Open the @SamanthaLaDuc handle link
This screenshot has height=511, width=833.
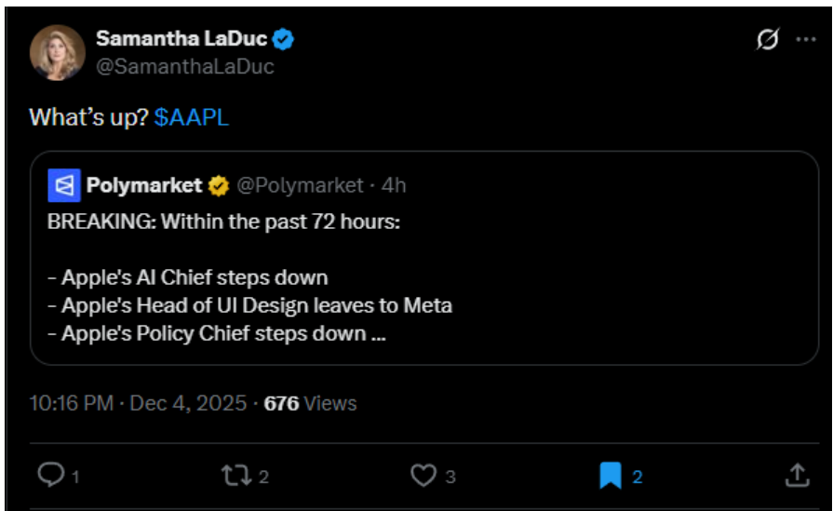point(185,66)
